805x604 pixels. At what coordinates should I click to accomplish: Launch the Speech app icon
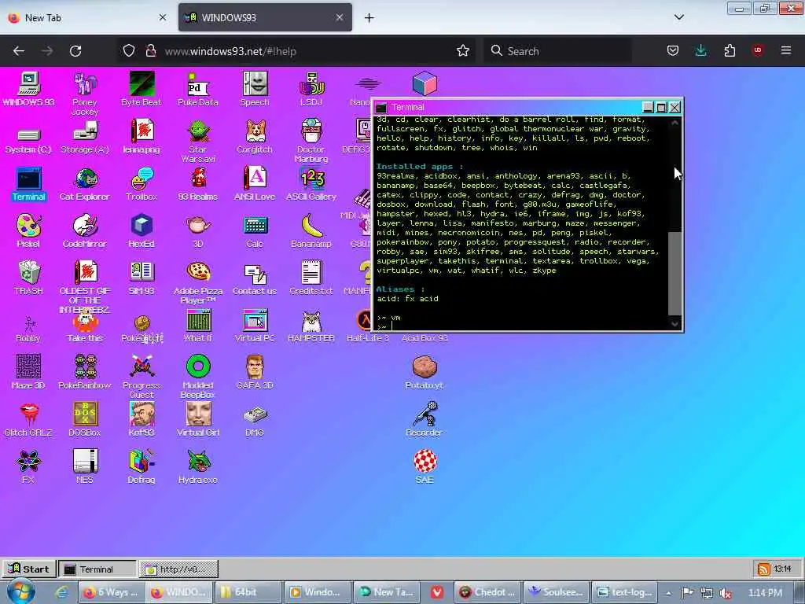pos(255,89)
